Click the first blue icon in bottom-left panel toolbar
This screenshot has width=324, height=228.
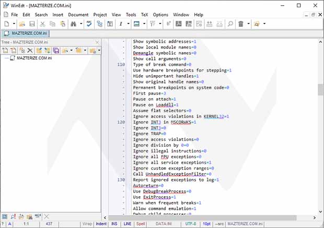(x=5, y=217)
